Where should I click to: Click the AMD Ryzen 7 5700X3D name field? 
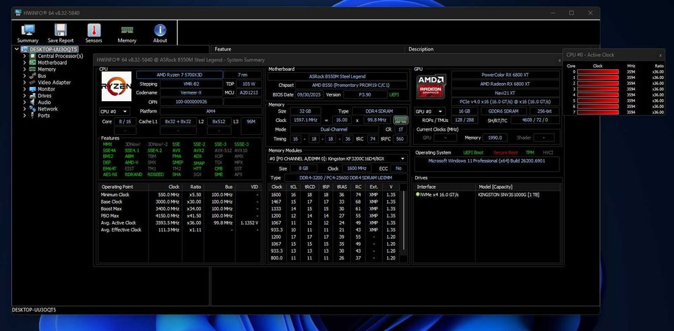pyautogui.click(x=180, y=75)
